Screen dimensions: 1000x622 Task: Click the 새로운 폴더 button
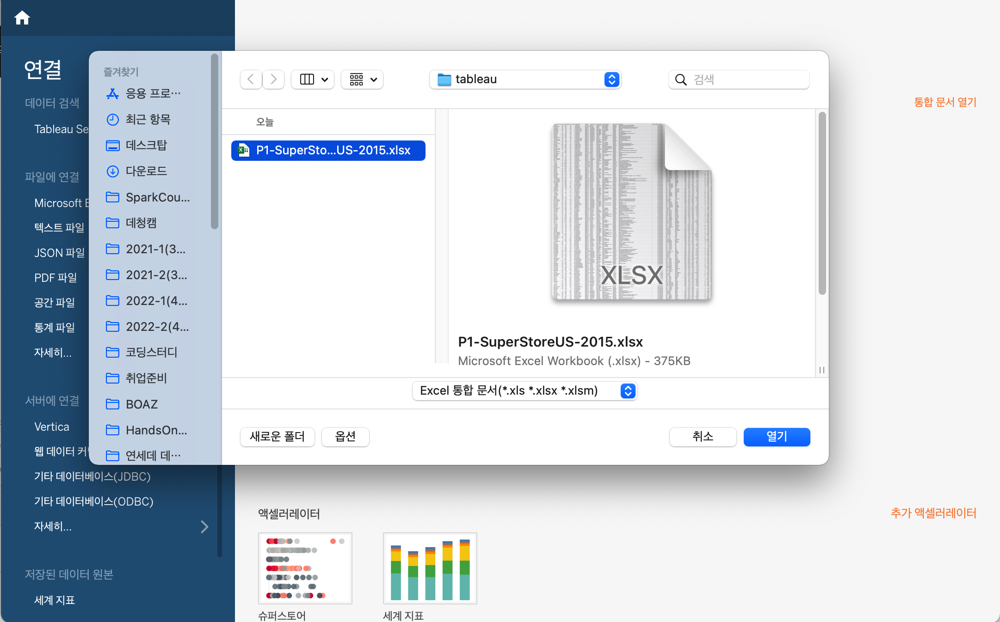point(278,437)
